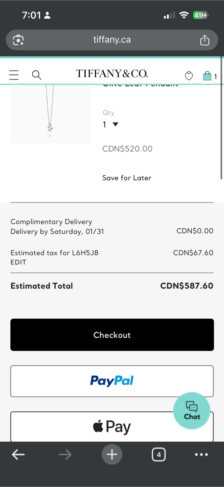
Task: Open the tab switcher showing 4
Action: click(159, 455)
